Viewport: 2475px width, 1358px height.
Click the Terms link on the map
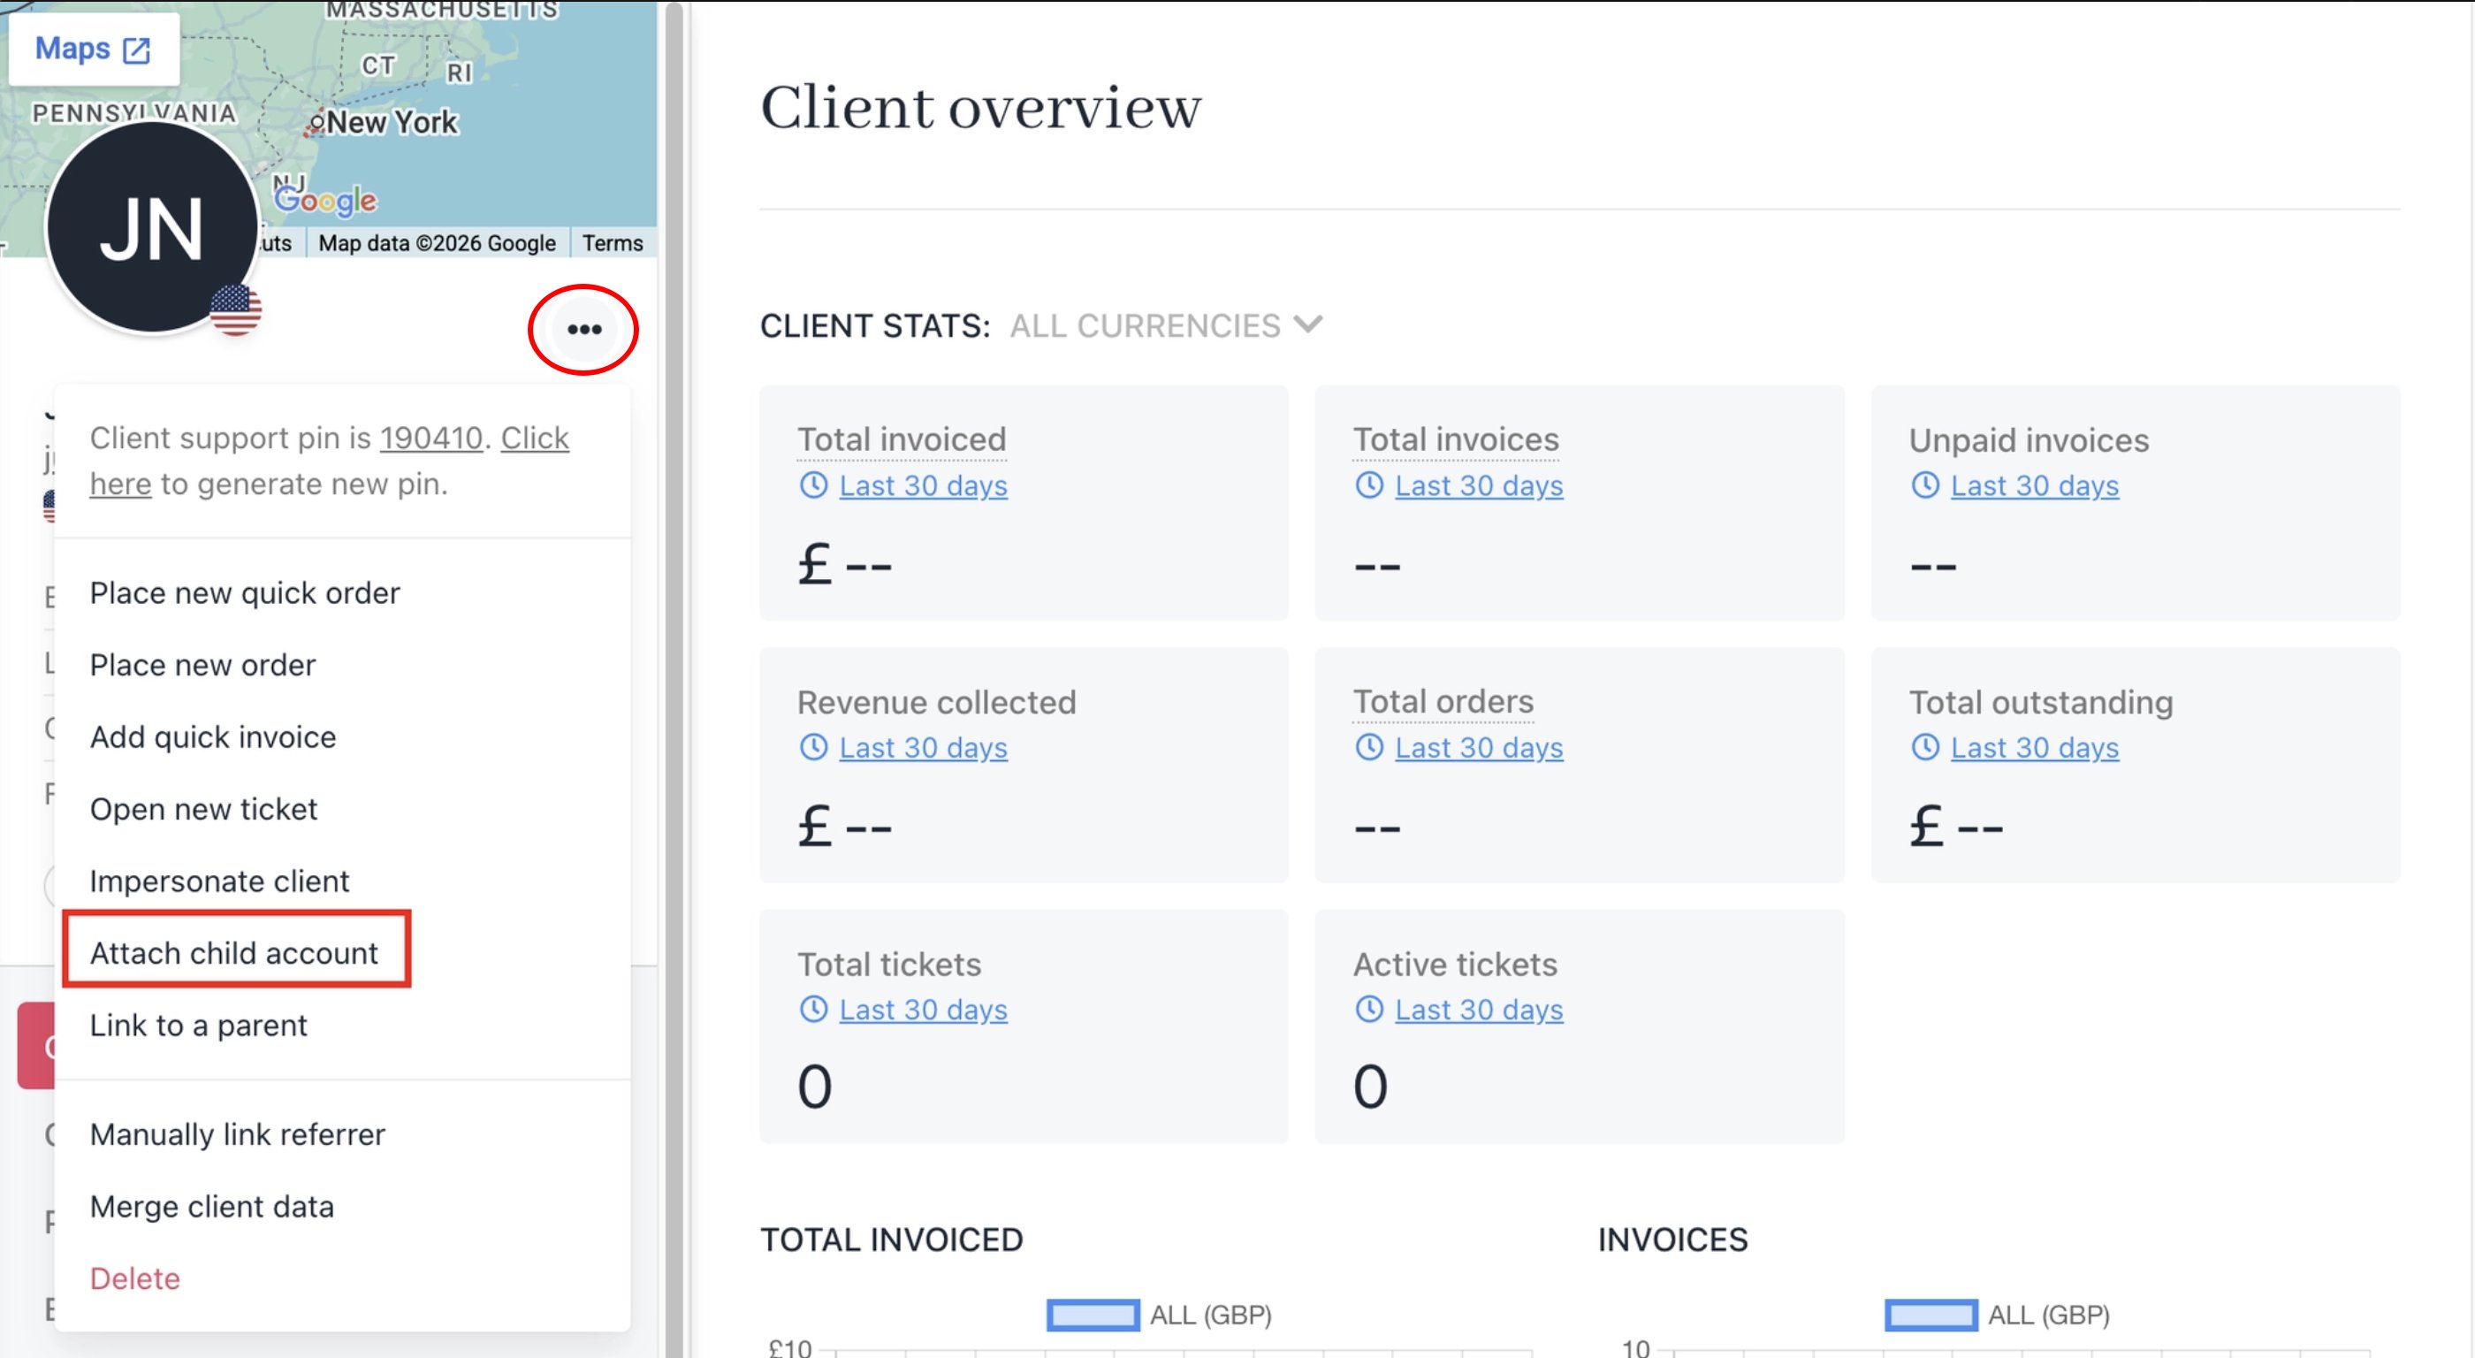coord(612,243)
